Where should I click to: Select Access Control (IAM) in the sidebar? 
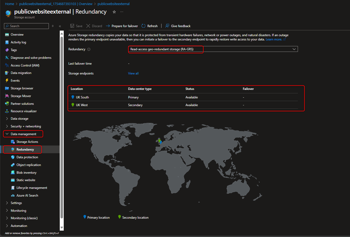coord(25,65)
